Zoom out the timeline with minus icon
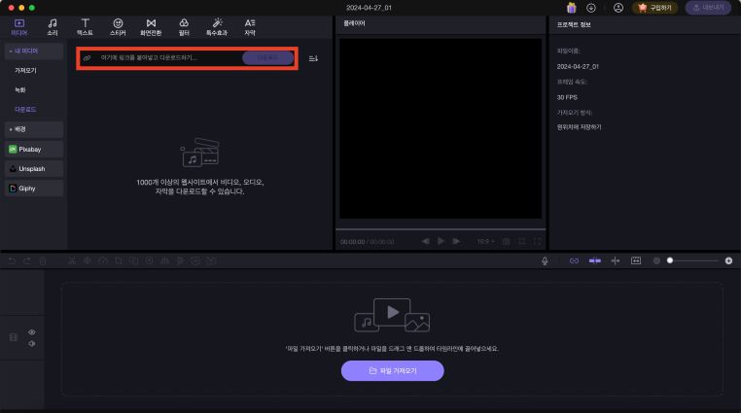Viewport: 741px width, 413px height. tap(656, 261)
